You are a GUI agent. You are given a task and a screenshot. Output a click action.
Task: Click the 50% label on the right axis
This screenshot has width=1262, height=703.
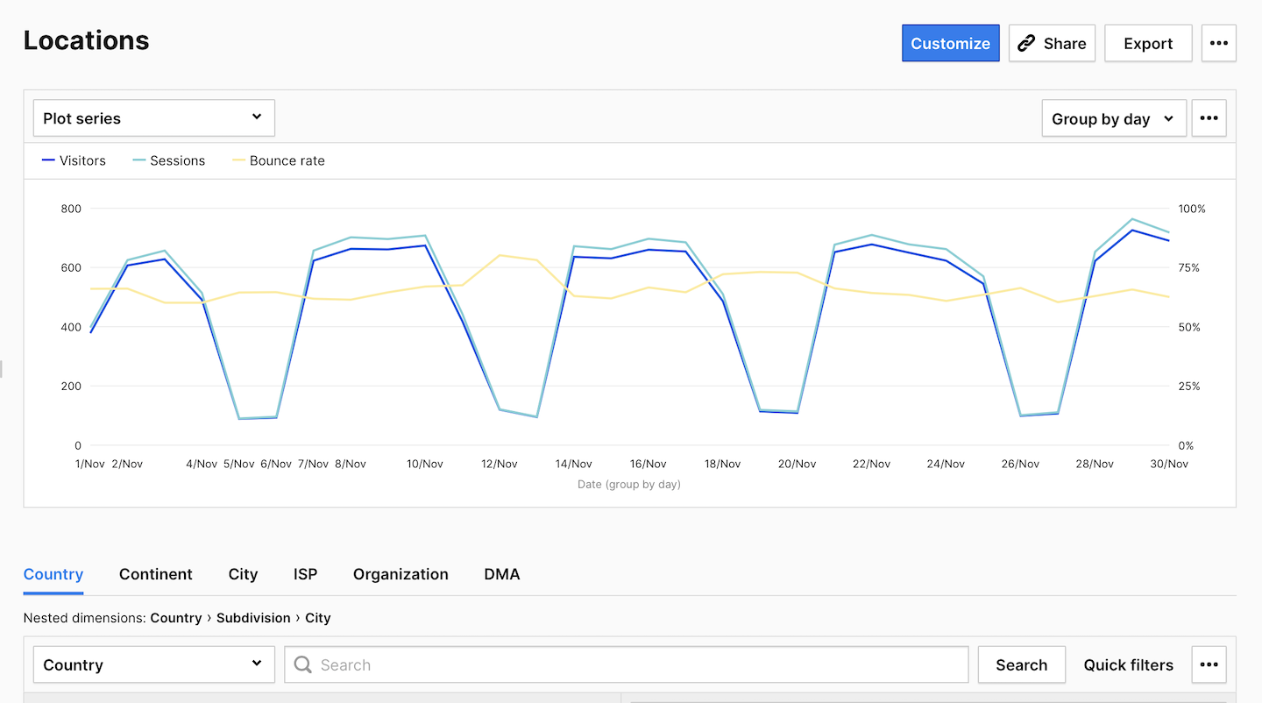click(x=1189, y=327)
